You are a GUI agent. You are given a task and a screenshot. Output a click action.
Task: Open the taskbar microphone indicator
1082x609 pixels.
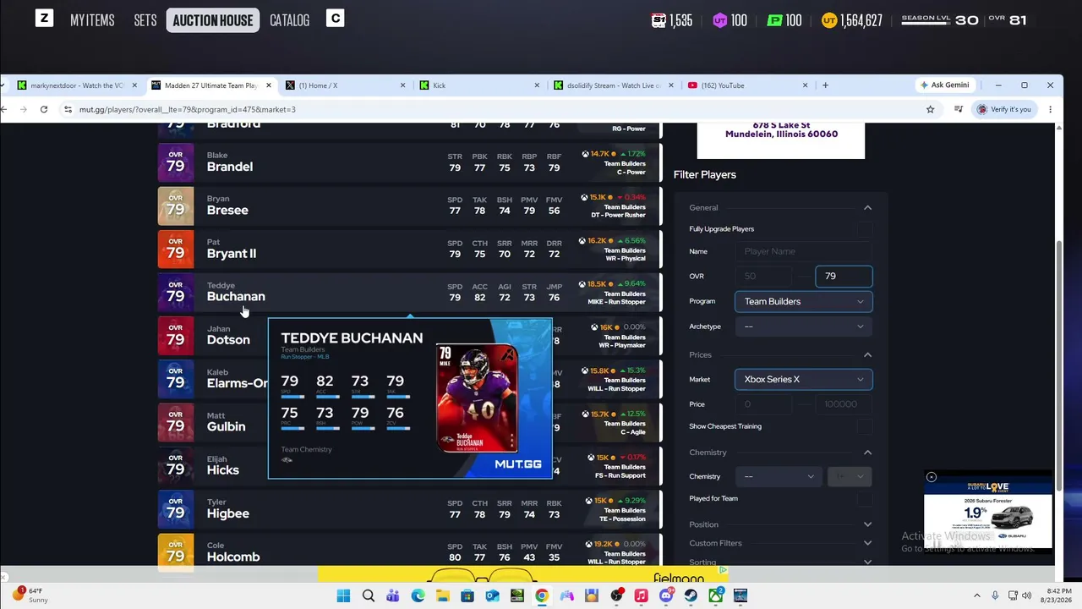[995, 596]
